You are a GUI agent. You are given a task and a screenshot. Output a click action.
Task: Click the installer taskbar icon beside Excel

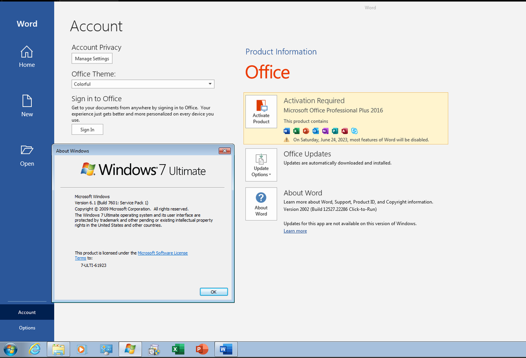click(x=154, y=349)
